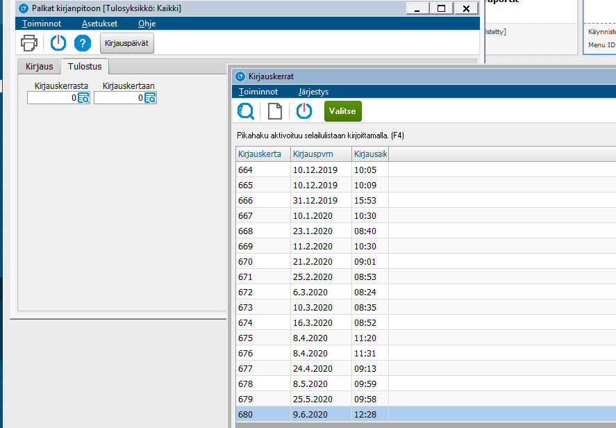Open lookup icon in Kirjauskertaan field
This screenshot has height=428, width=616.
[150, 98]
